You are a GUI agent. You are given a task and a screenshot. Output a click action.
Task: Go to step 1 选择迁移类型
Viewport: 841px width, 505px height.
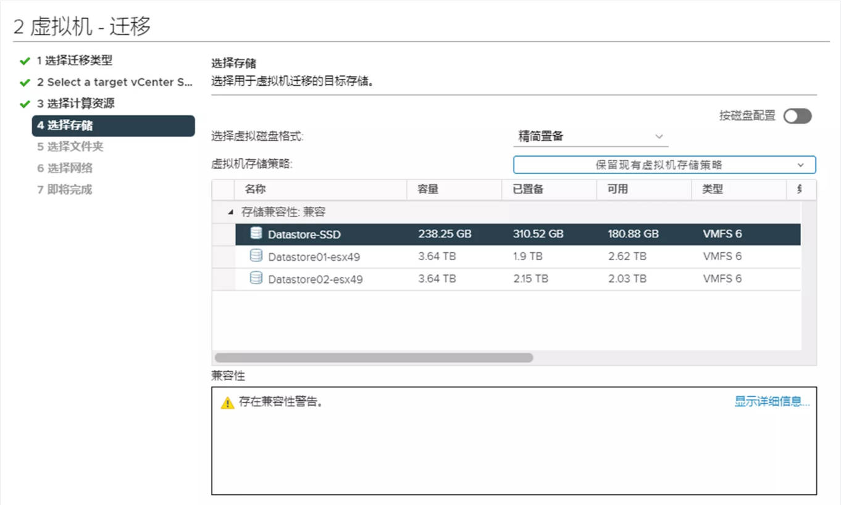[x=74, y=61]
